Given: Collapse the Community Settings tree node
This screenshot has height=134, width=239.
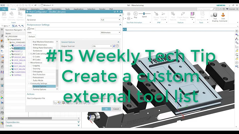Looking at the screenshot, I should pyautogui.click(x=29, y=84).
